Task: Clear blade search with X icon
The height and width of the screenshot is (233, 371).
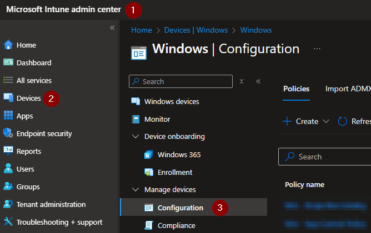Action: coord(242,81)
